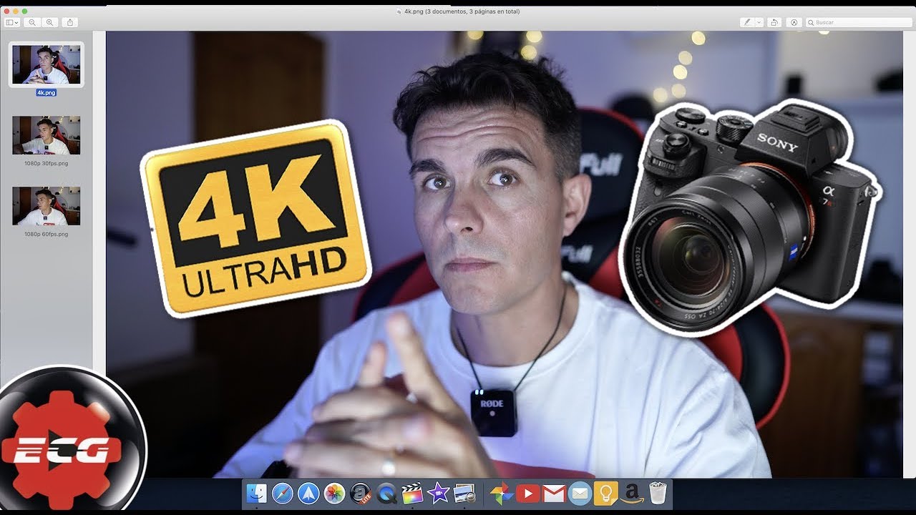Open Google Keep shortcut in Dock
Screen dimensions: 916x515
[x=605, y=493]
